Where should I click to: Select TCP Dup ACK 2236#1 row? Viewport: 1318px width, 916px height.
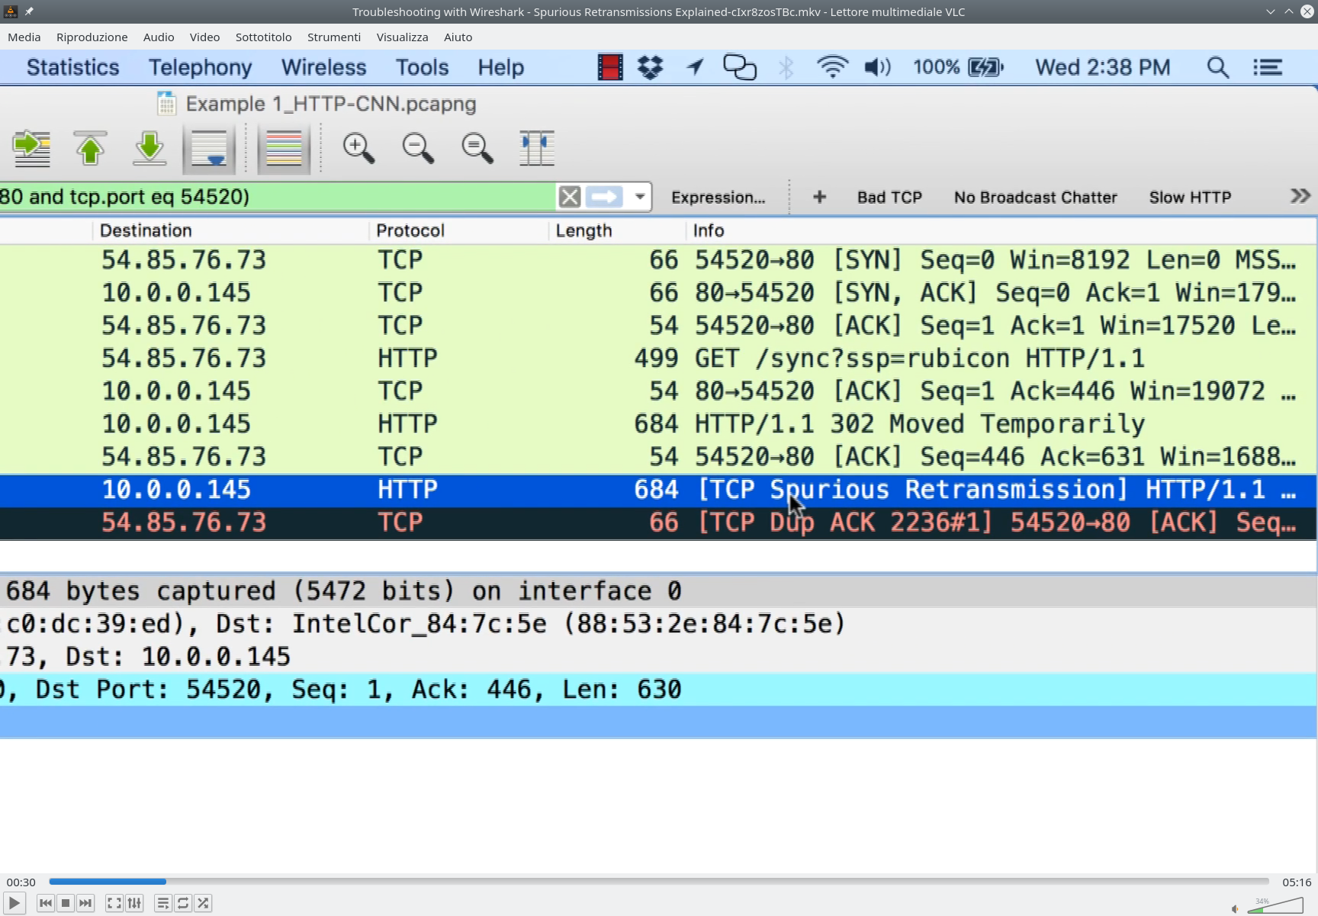coord(658,522)
